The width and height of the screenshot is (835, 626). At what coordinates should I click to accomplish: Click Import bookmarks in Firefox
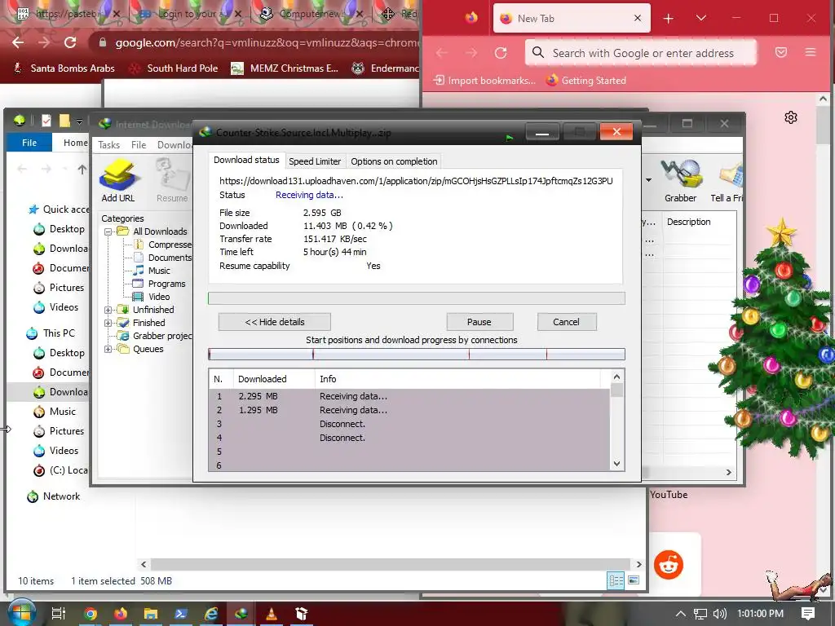point(484,81)
